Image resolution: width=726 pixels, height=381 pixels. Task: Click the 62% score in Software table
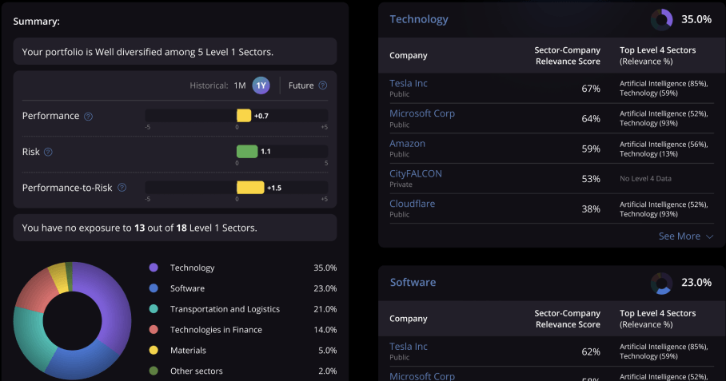591,352
